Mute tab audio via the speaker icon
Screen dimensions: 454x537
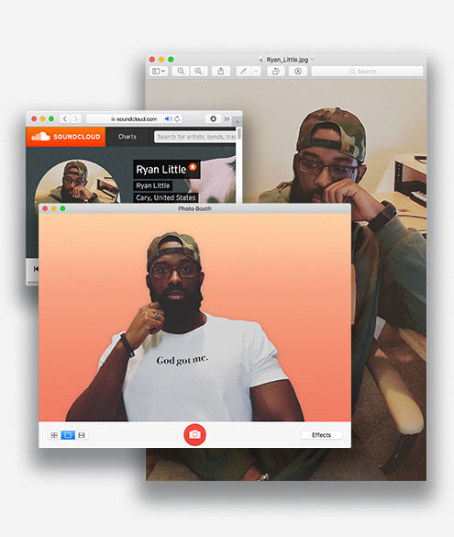[169, 118]
